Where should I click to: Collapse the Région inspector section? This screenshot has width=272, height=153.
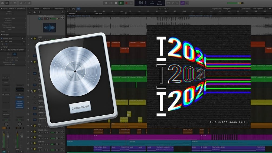click(1, 8)
